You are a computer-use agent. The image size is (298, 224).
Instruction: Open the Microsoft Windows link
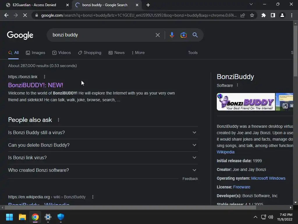268,178
